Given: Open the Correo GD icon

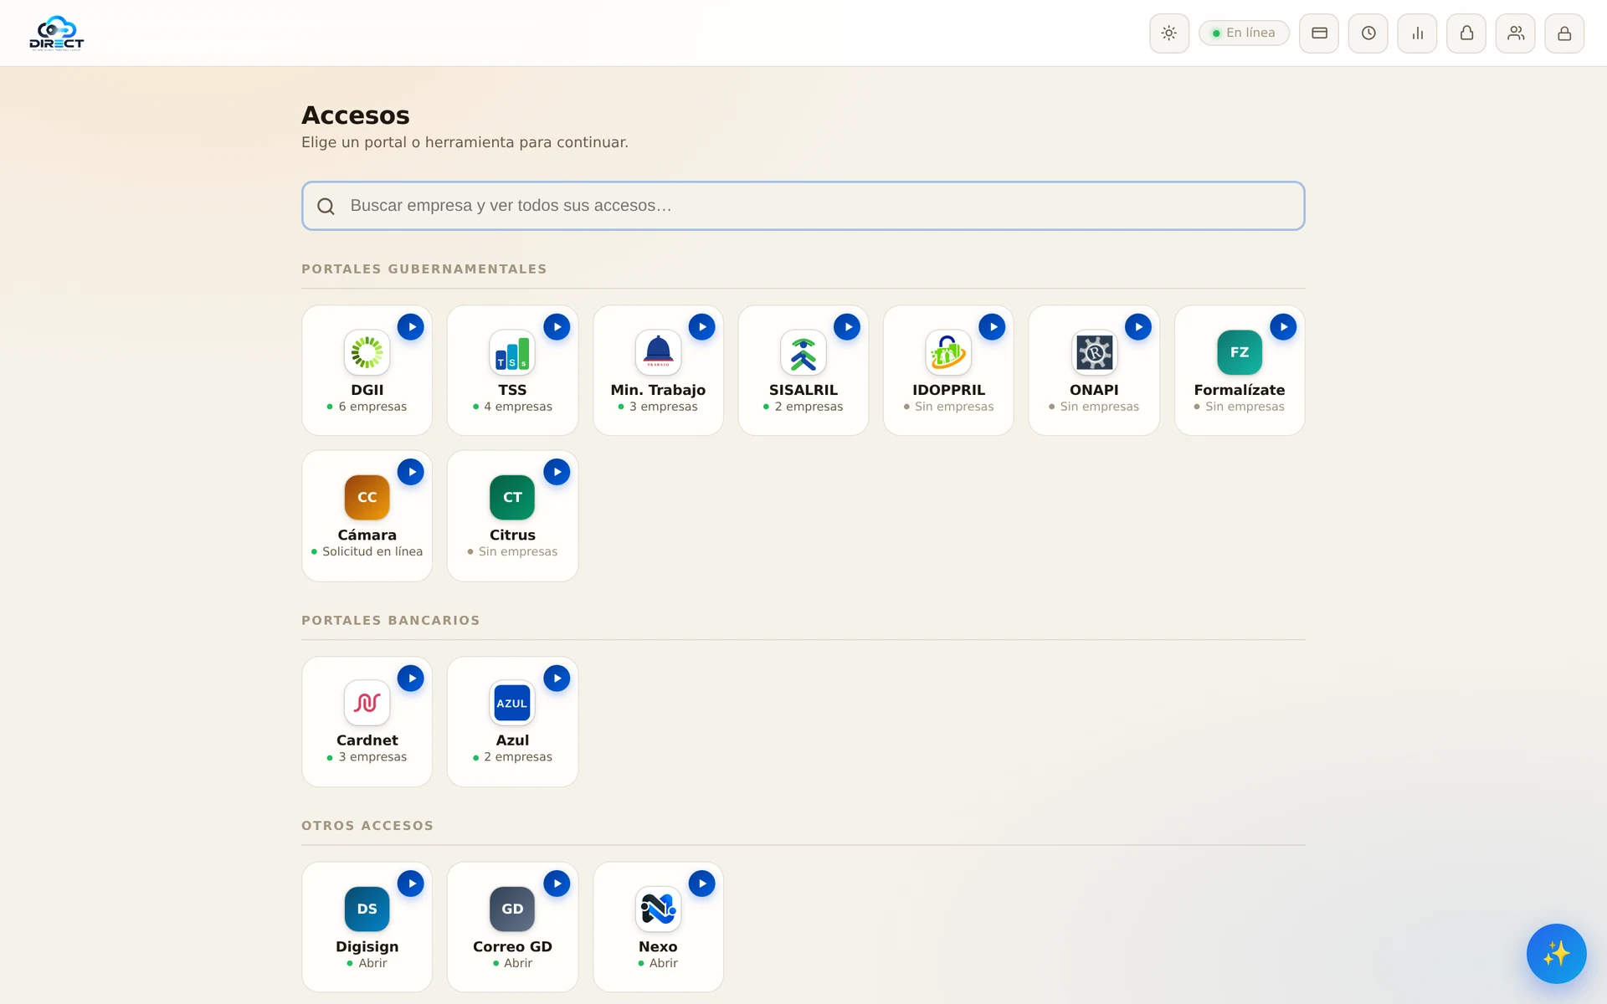Looking at the screenshot, I should tap(512, 909).
